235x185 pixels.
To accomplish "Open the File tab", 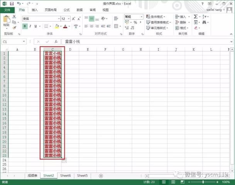I will pos(7,10).
